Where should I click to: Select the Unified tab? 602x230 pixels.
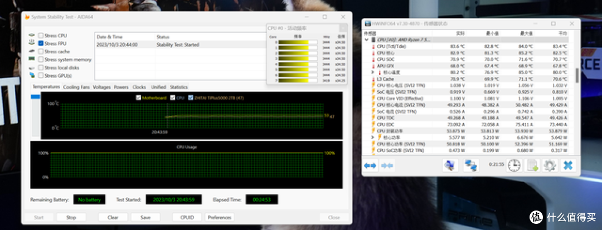(x=158, y=87)
